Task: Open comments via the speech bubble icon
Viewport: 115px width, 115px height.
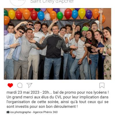Action: [x=20, y=85]
